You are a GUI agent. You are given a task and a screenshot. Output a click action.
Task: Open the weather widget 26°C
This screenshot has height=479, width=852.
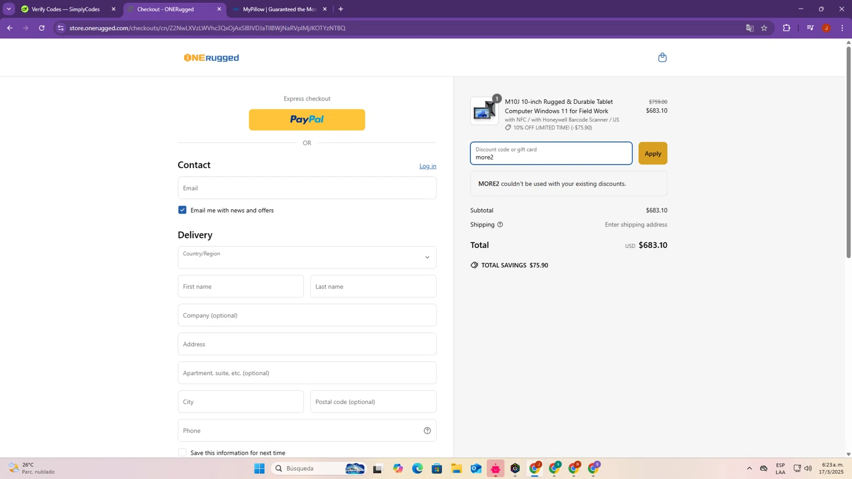33,468
